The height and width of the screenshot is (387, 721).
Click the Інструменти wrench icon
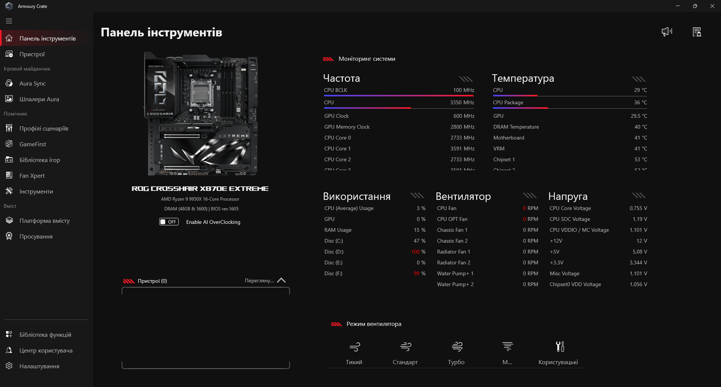(9, 191)
